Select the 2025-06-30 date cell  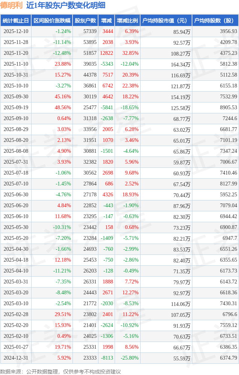pyautogui.click(x=16, y=194)
